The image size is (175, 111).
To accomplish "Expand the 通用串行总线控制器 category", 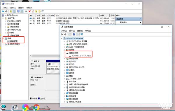I will pos(64,90).
